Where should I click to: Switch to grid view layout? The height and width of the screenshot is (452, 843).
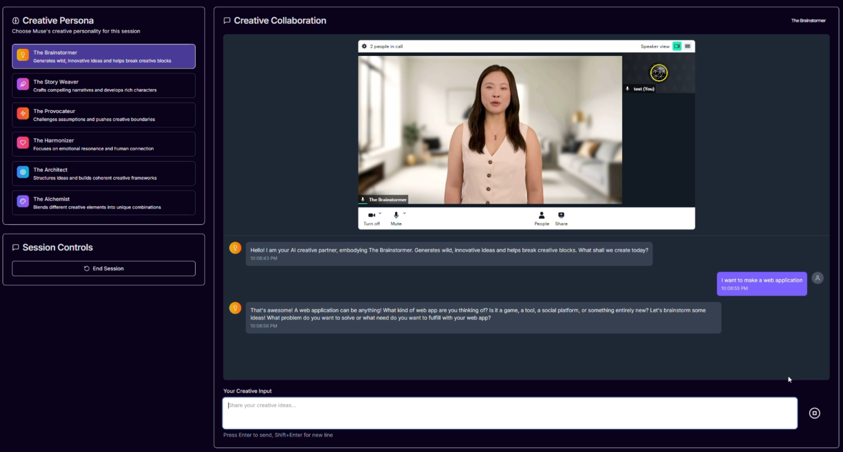pyautogui.click(x=688, y=46)
